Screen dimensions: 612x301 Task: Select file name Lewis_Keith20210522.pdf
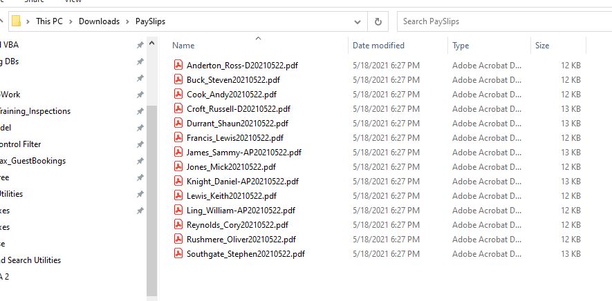(x=232, y=196)
